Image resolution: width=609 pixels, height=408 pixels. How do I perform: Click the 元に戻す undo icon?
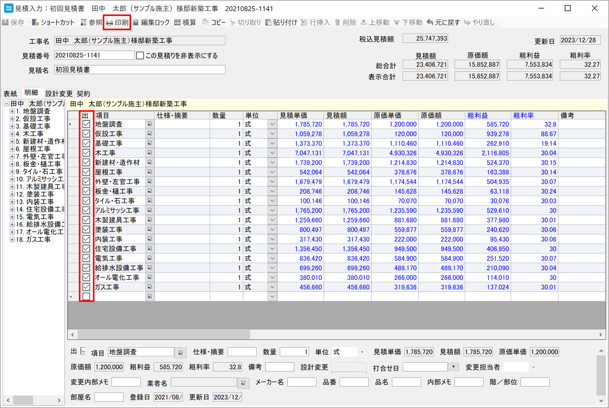pyautogui.click(x=430, y=23)
